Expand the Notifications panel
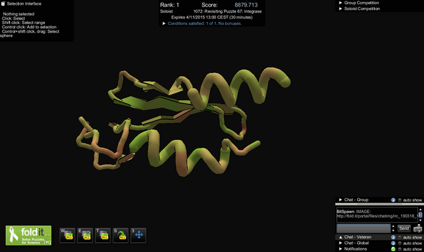The image size is (424, 252). pos(341,249)
